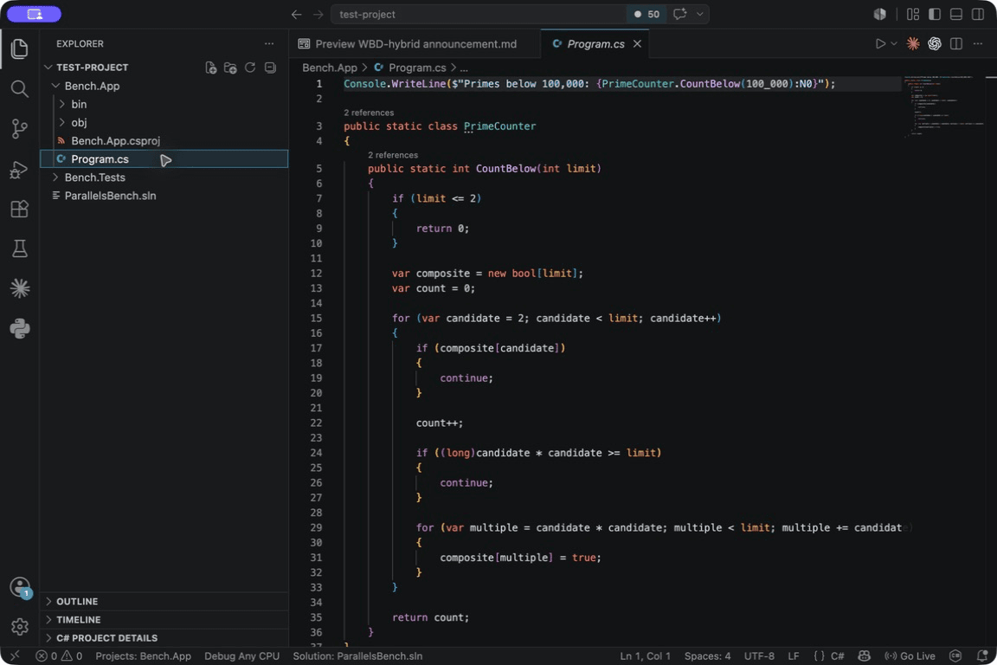Click the errors and warnings counter
This screenshot has height=665, width=997.
(59, 655)
